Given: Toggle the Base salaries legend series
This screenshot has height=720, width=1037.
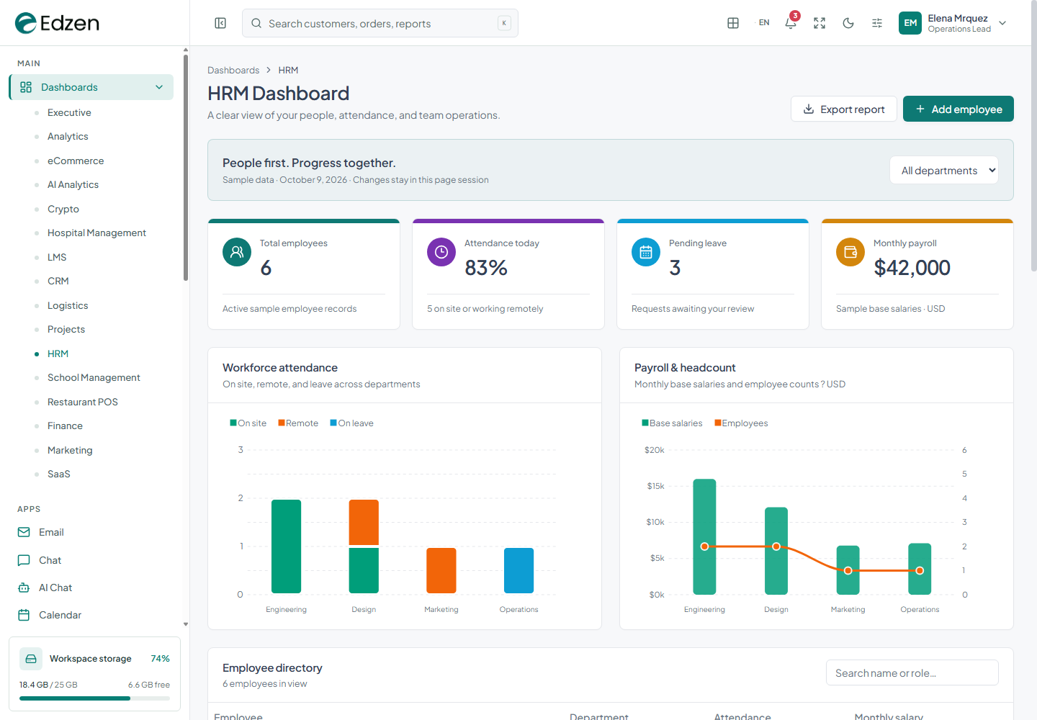Looking at the screenshot, I should 672,423.
